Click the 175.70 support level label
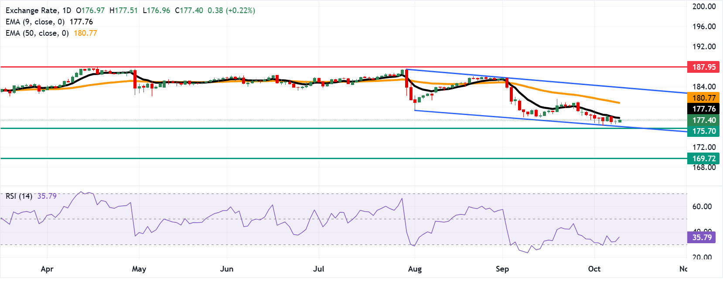The height and width of the screenshot is (282, 723). (703, 131)
